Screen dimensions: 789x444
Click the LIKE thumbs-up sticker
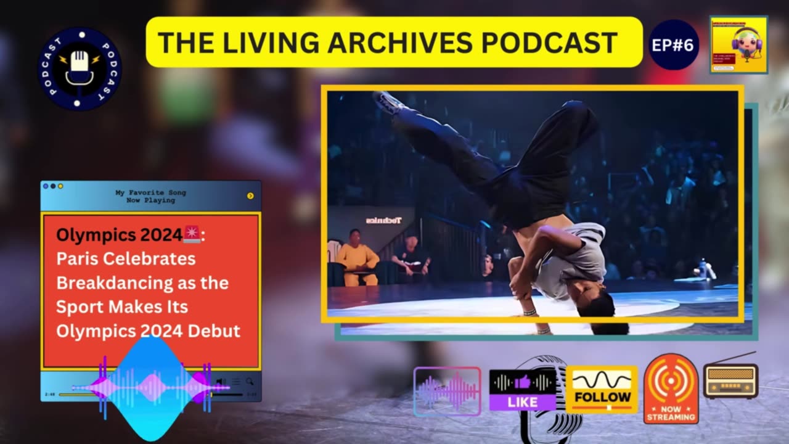[x=523, y=390]
